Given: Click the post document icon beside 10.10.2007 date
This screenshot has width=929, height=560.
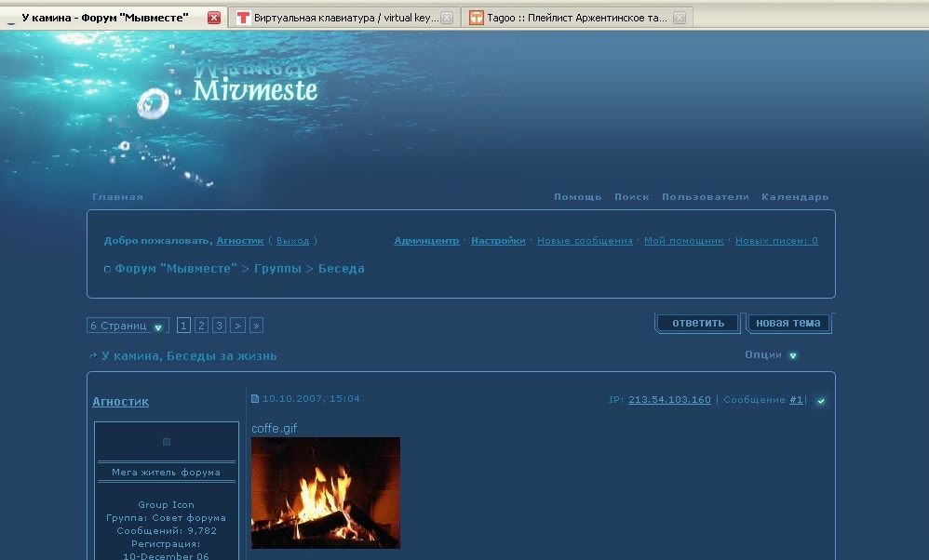Looking at the screenshot, I should pyautogui.click(x=255, y=399).
